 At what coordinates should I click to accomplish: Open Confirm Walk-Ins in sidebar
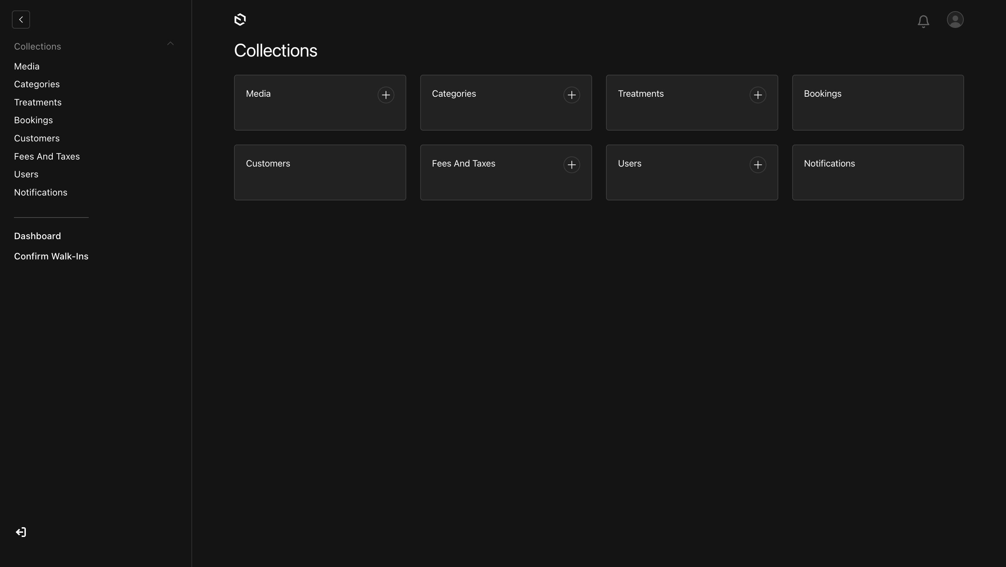click(x=51, y=256)
